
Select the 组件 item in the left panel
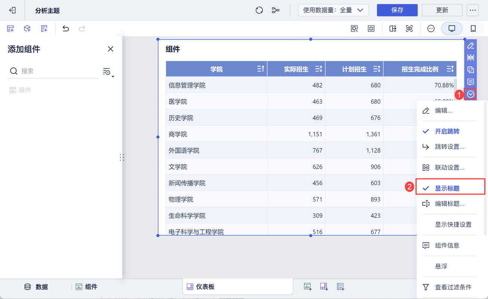[x=20, y=90]
